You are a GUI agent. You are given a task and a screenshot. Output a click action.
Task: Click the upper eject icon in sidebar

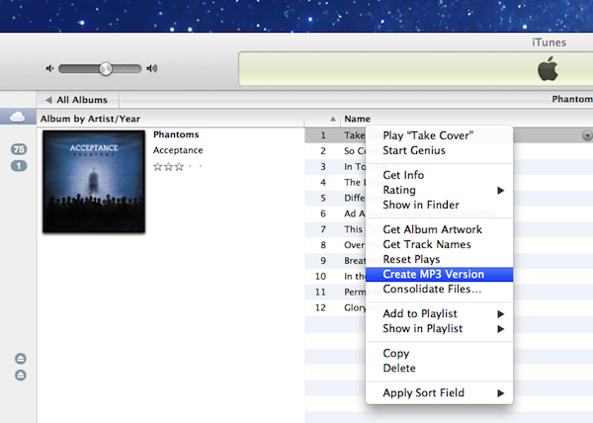coord(21,359)
